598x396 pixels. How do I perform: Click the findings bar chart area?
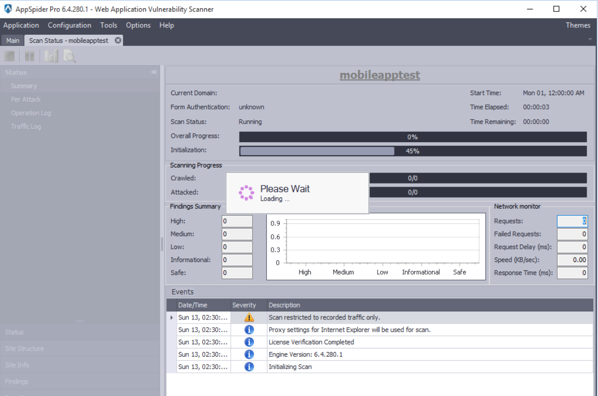tap(376, 247)
